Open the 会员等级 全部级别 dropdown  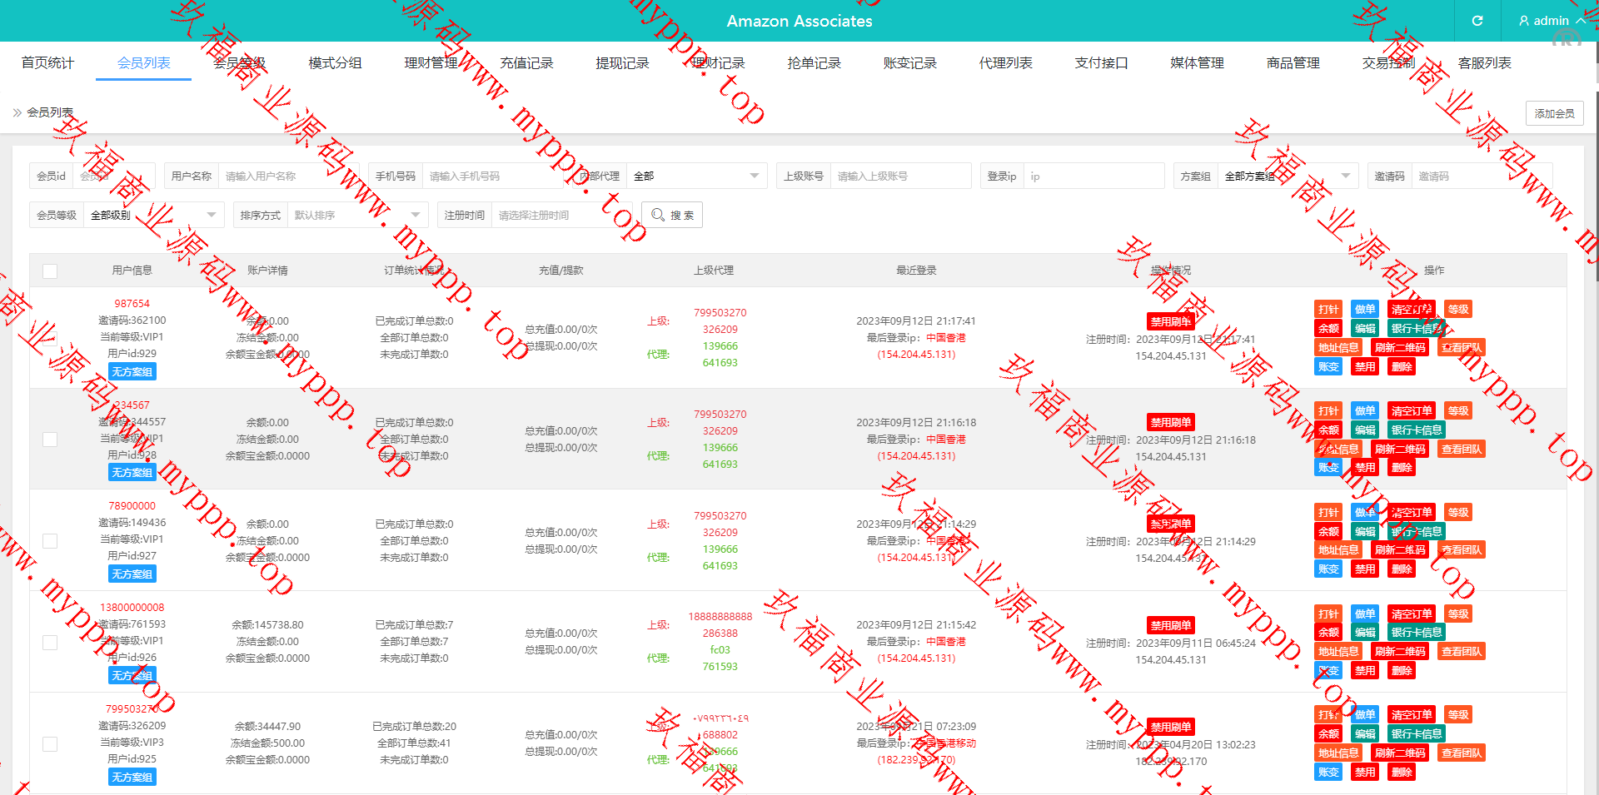click(153, 215)
